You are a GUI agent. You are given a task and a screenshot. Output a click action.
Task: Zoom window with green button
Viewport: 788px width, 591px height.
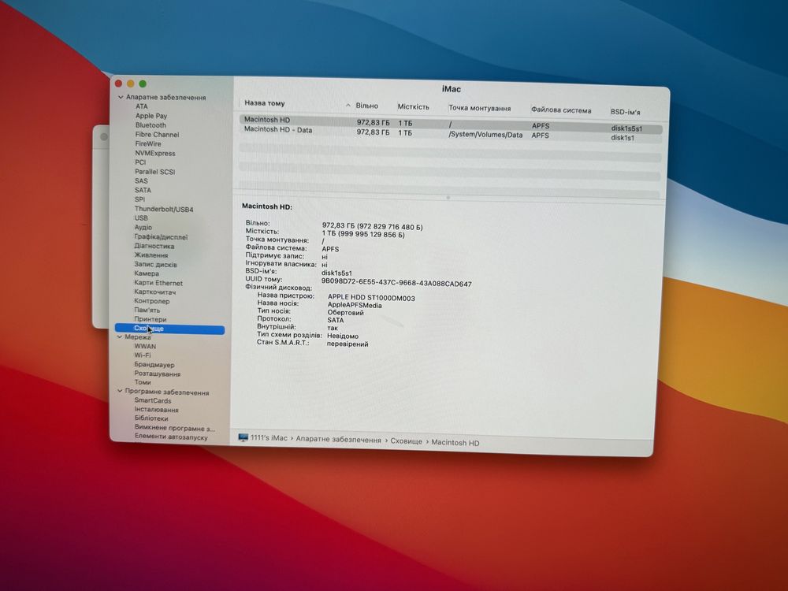pyautogui.click(x=143, y=84)
